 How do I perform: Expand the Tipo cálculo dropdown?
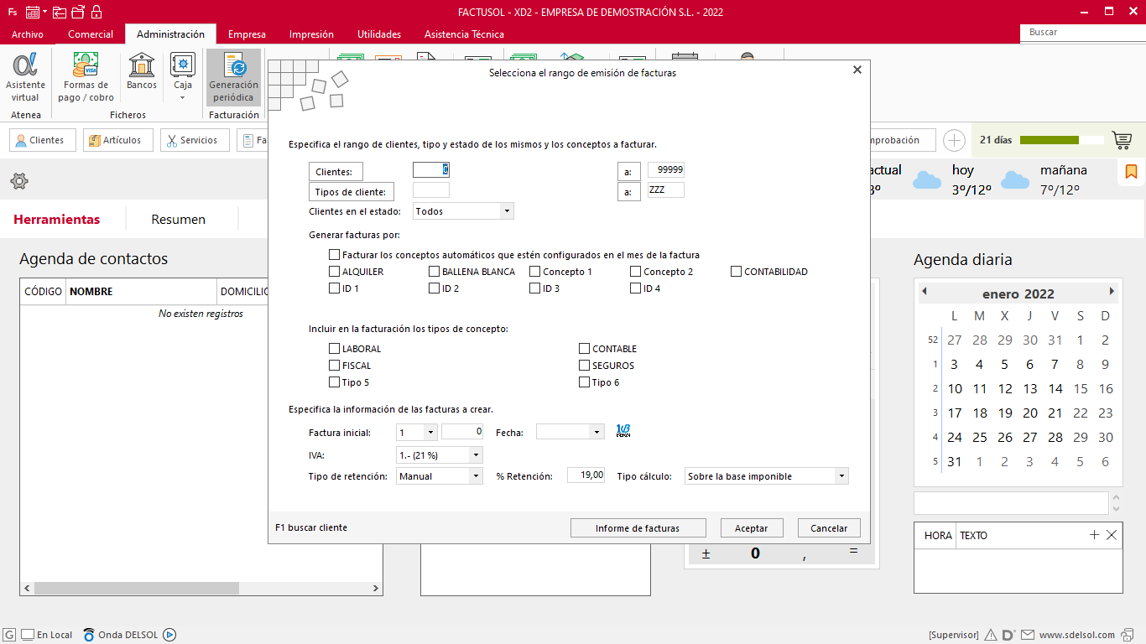click(841, 476)
